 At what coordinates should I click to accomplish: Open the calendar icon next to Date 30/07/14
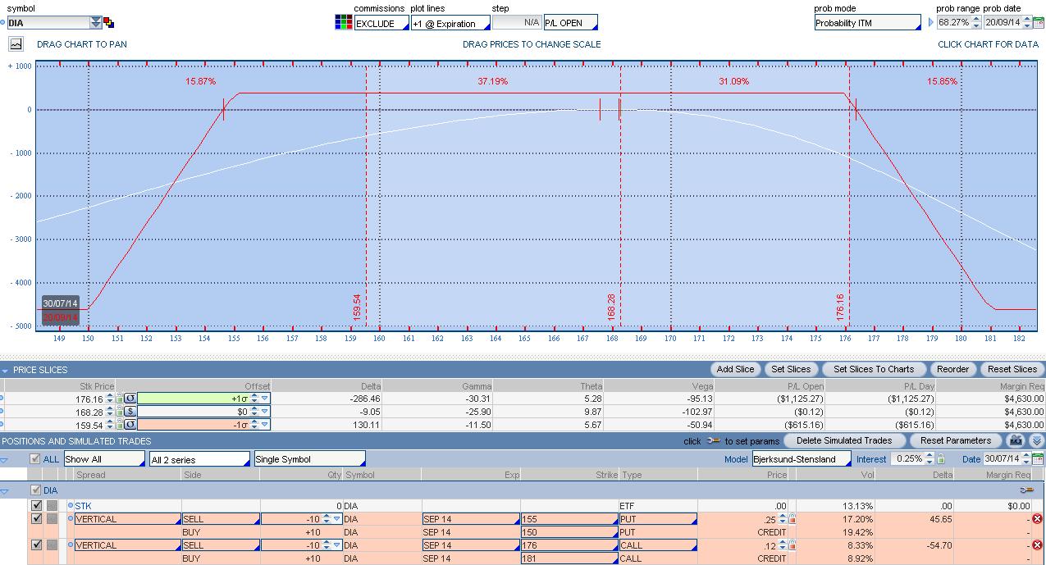click(1038, 459)
